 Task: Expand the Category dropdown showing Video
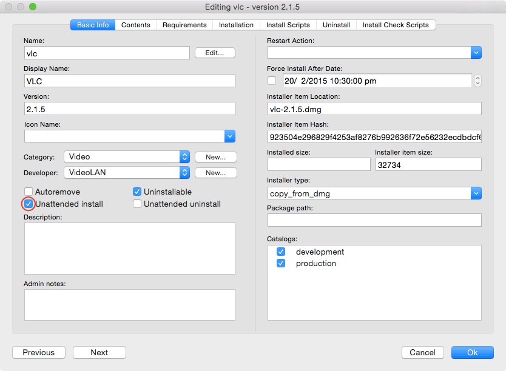(185, 157)
